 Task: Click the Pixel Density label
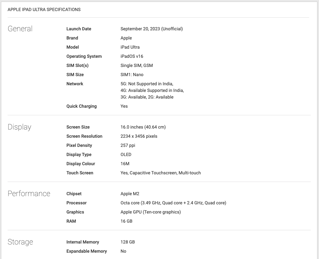(79, 145)
